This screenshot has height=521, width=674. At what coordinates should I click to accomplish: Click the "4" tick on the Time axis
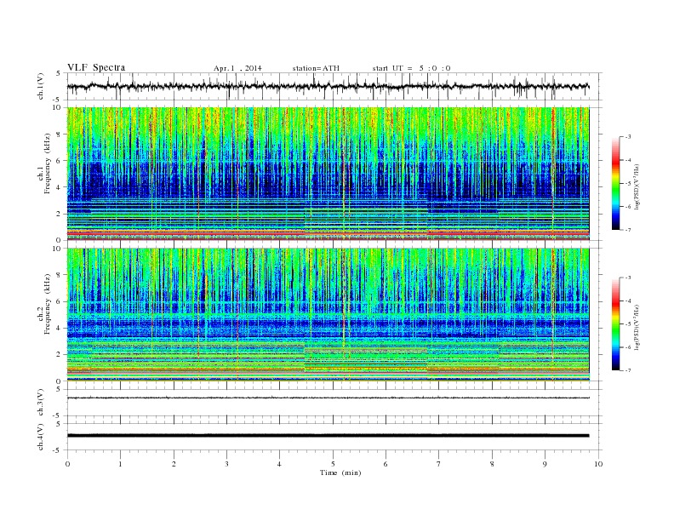(279, 464)
